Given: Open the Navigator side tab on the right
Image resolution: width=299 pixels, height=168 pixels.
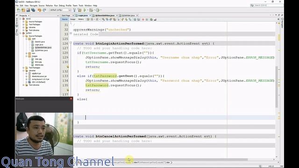Looking at the screenshot, I should [x=282, y=23].
